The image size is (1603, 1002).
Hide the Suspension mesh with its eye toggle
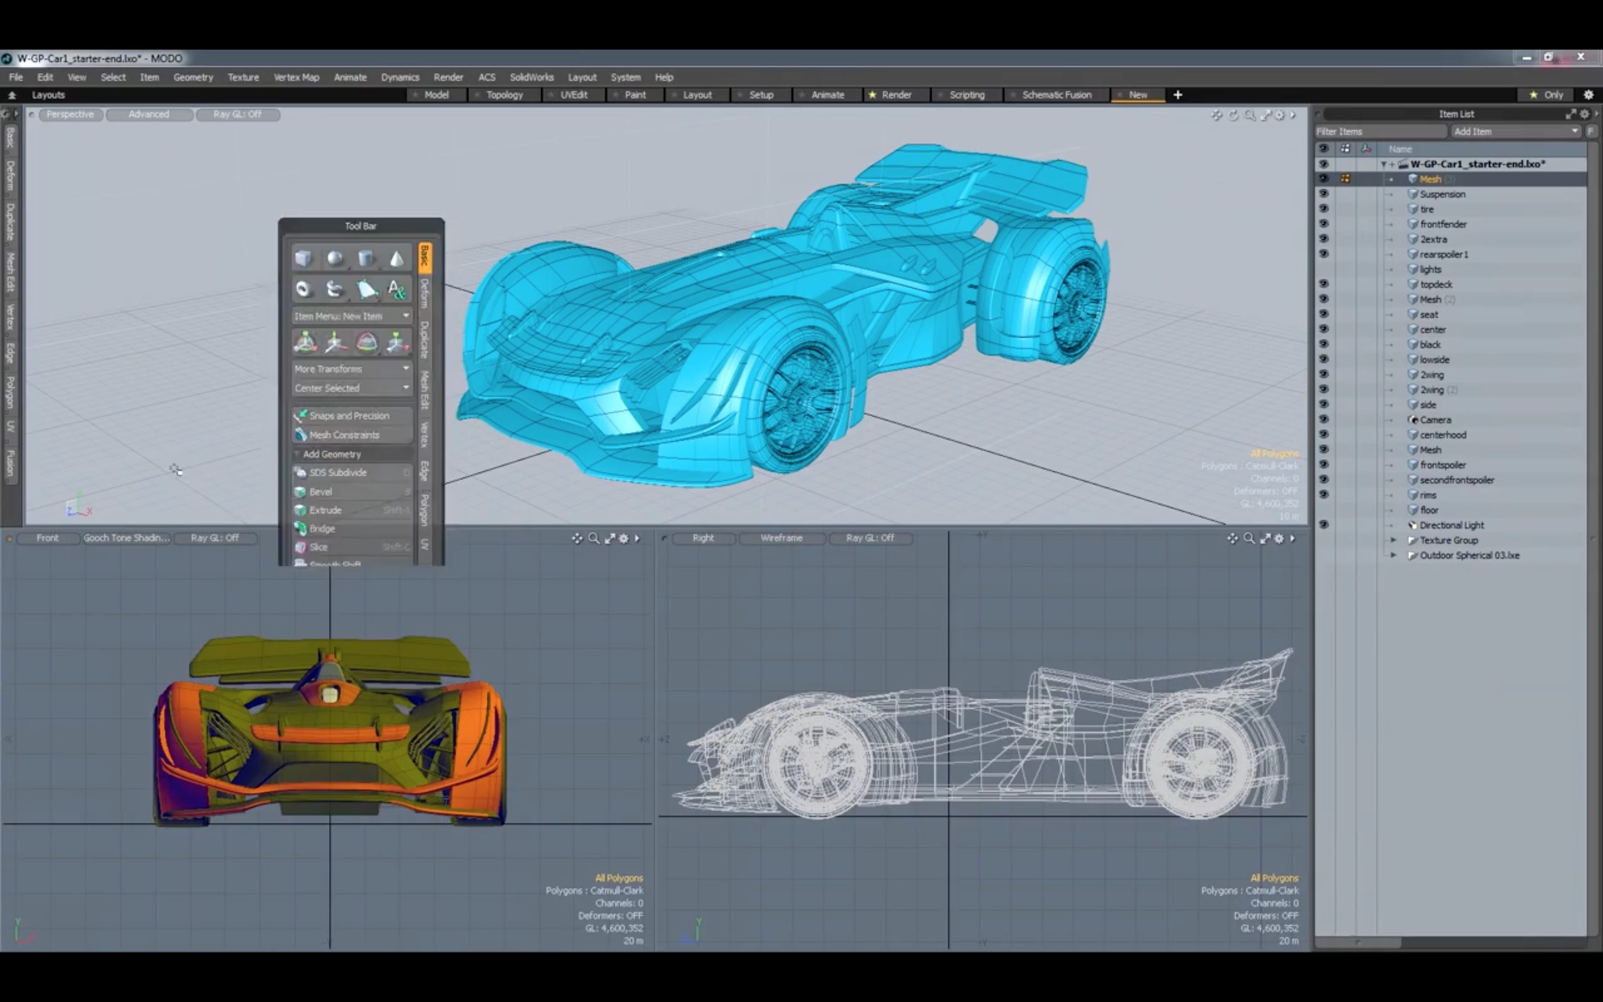(1324, 194)
